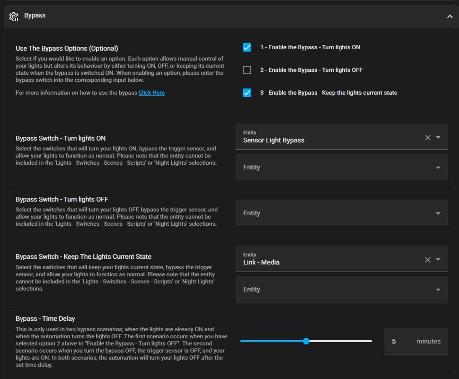The image size is (459, 379).
Task: Collapse the Bypass section with chevron
Action: coord(450,17)
